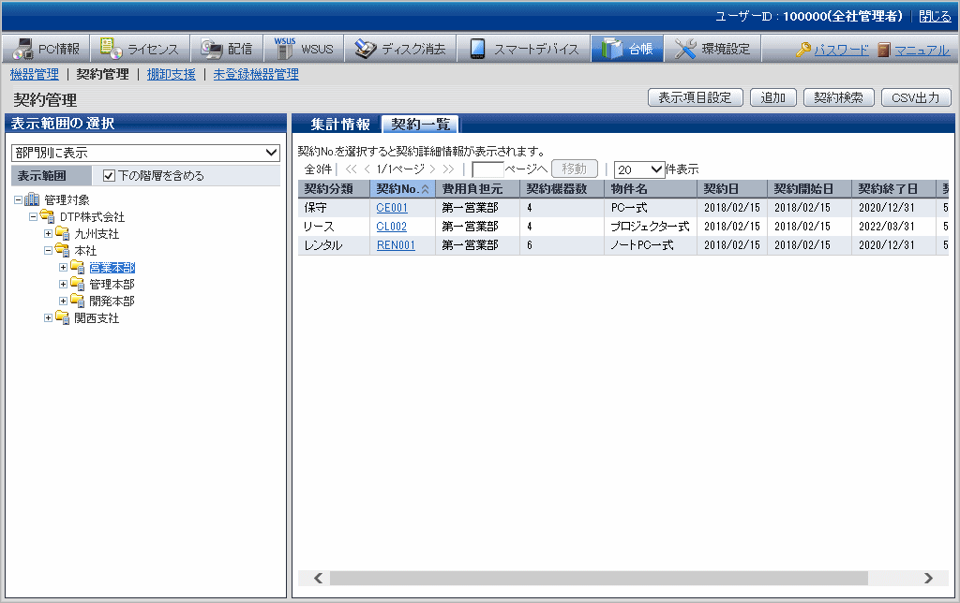
Task: Expand the 九州支社 tree node
Action: [x=49, y=233]
